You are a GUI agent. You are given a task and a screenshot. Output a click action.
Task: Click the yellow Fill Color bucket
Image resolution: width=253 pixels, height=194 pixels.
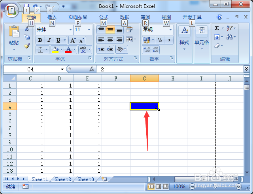(55, 50)
